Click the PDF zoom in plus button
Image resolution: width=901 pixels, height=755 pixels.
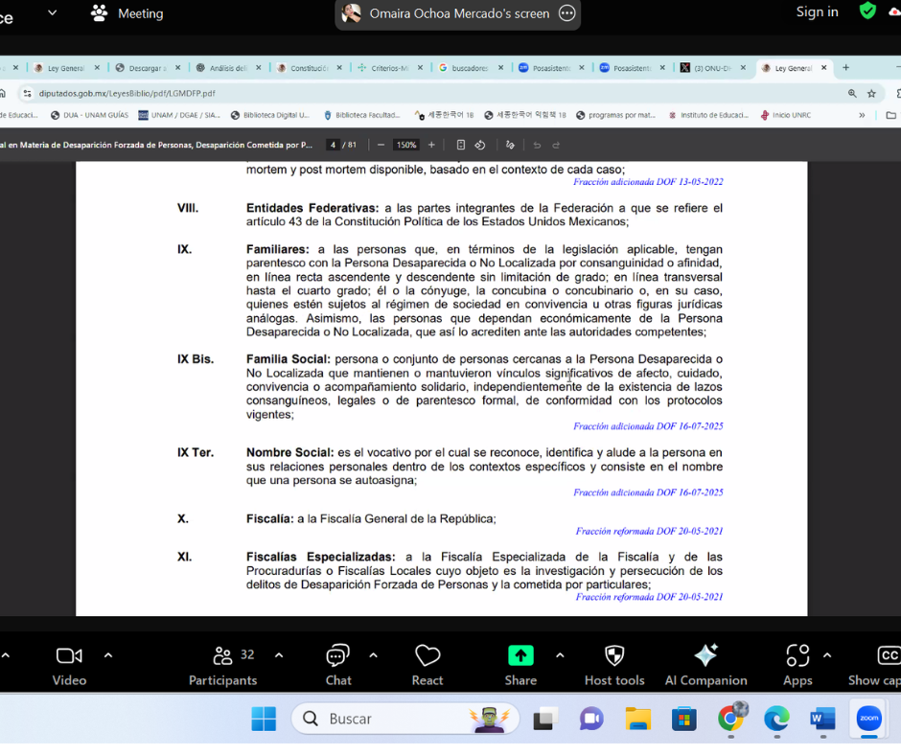tap(431, 145)
